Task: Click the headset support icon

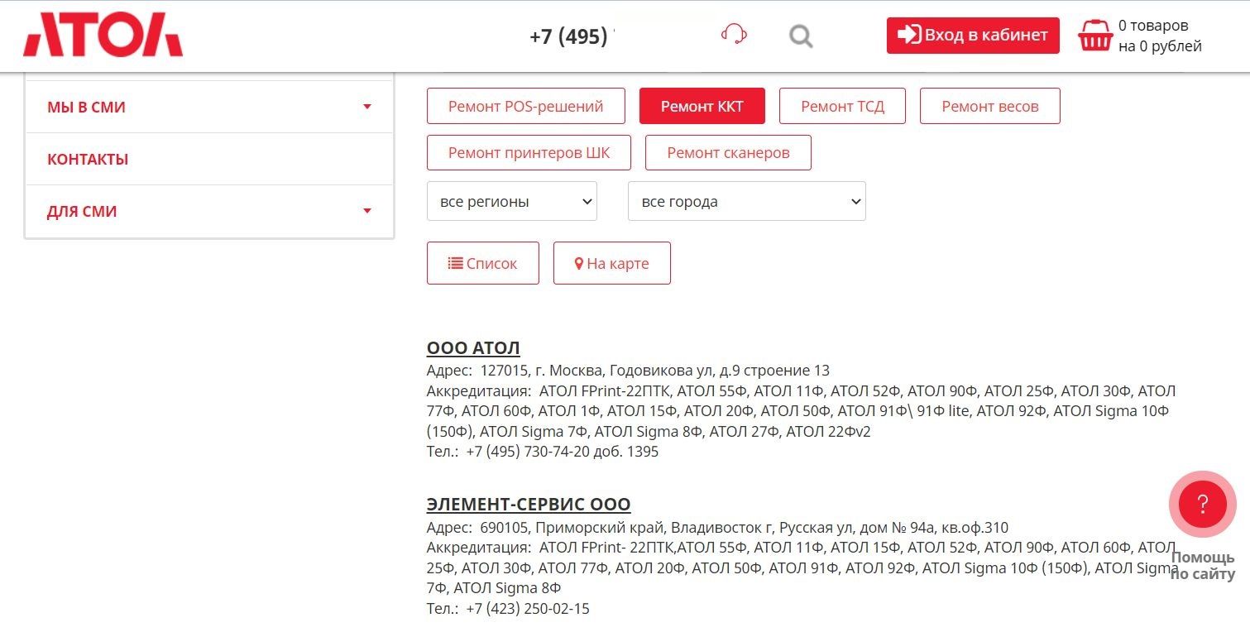Action: [734, 34]
